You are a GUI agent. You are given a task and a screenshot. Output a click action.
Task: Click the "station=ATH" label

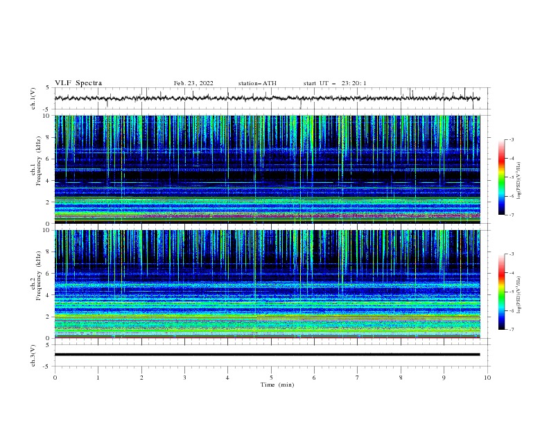point(257,83)
